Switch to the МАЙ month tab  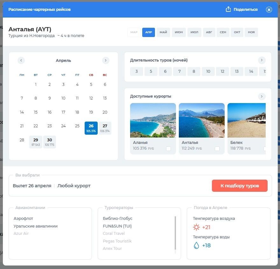click(163, 32)
